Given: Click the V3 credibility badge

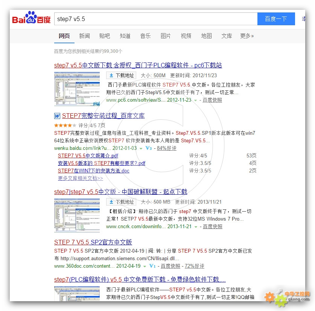Looking at the screenshot, I should [x=148, y=148].
